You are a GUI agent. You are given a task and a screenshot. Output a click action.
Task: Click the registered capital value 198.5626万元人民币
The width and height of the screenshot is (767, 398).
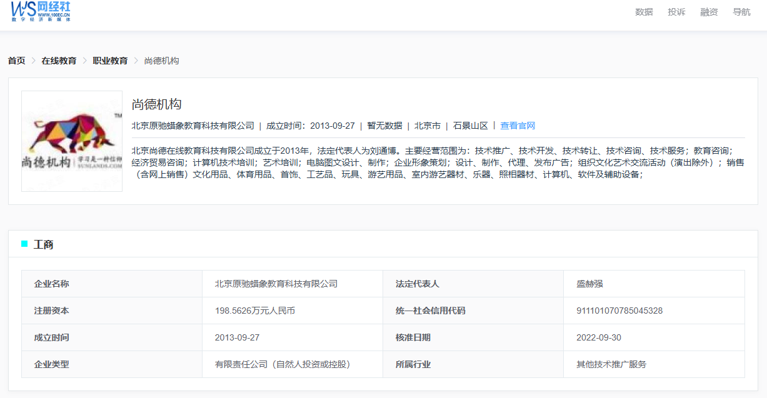254,311
